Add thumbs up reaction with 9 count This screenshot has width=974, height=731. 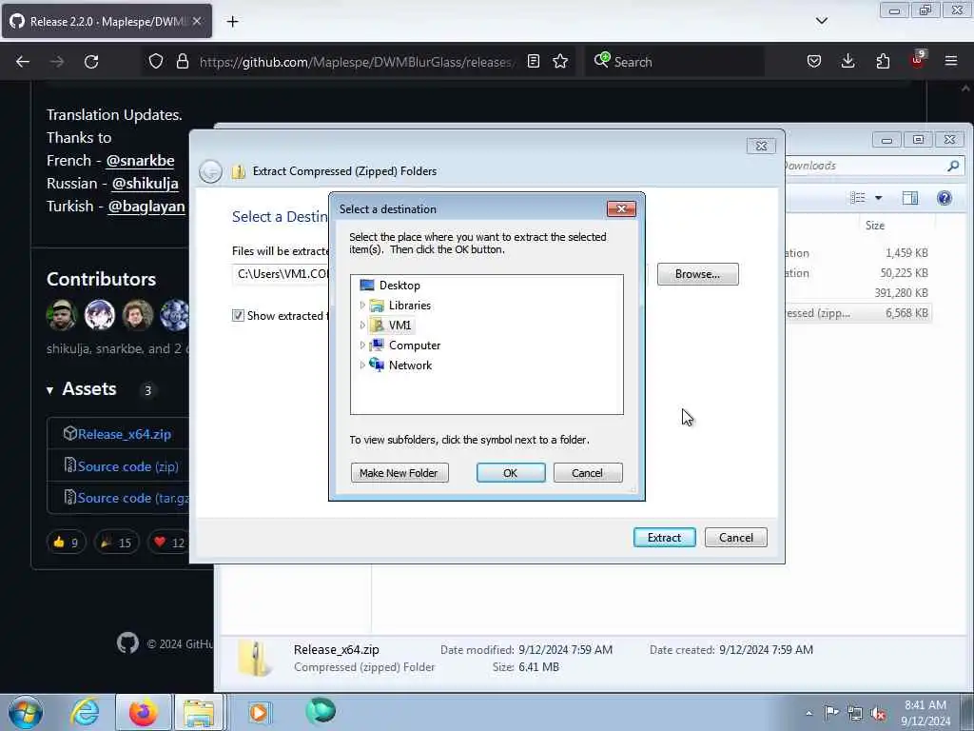66,543
